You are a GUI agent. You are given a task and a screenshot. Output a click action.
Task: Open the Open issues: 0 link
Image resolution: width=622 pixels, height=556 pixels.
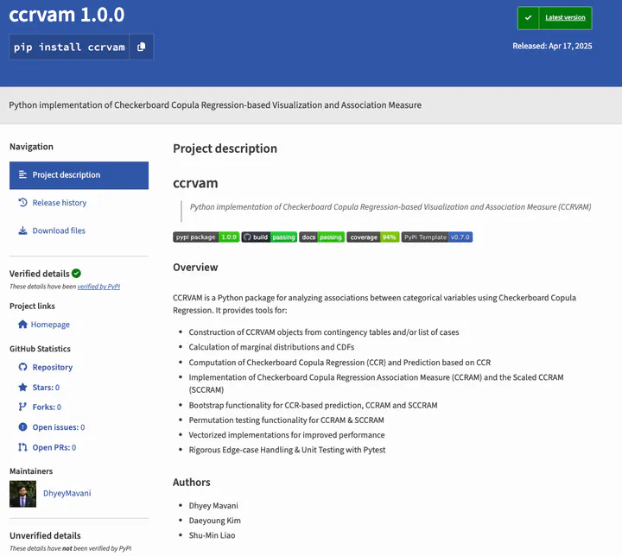[x=59, y=427]
